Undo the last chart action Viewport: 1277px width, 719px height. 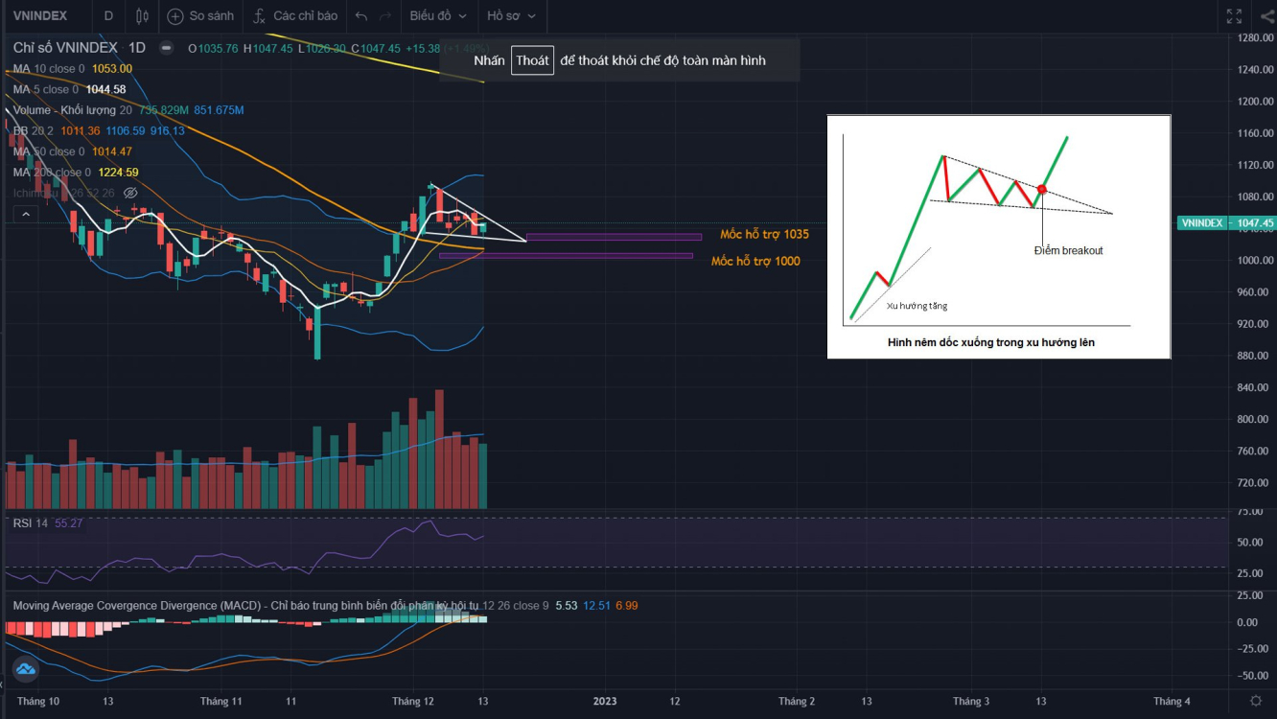[360, 16]
